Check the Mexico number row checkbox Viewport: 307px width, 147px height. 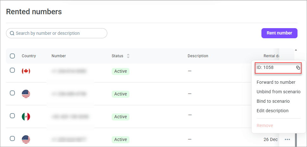[x=12, y=116]
